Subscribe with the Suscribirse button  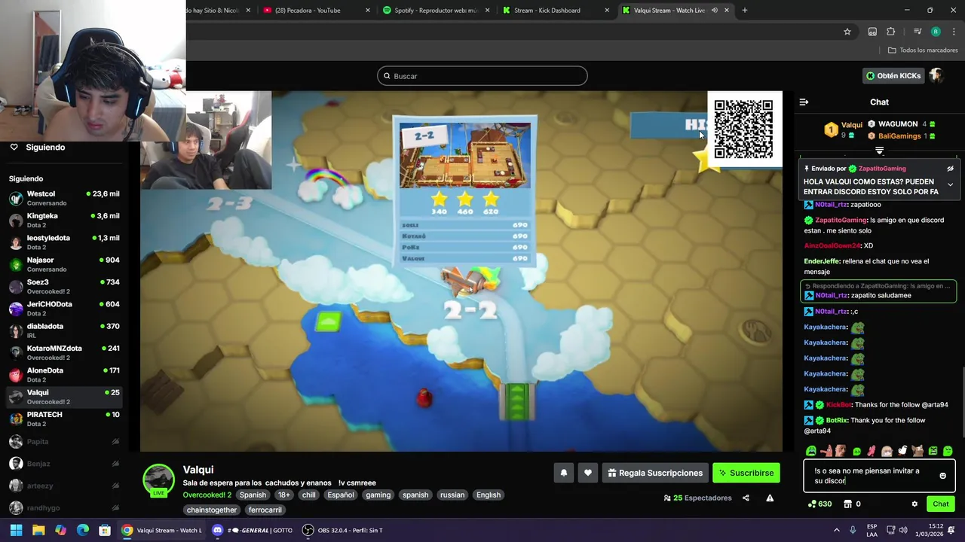pyautogui.click(x=746, y=473)
